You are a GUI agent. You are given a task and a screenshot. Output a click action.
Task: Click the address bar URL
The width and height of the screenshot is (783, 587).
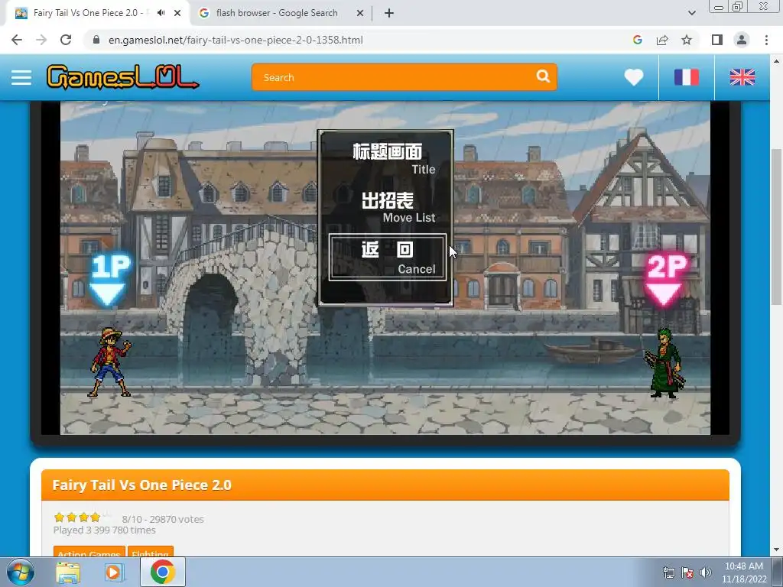pyautogui.click(x=236, y=40)
